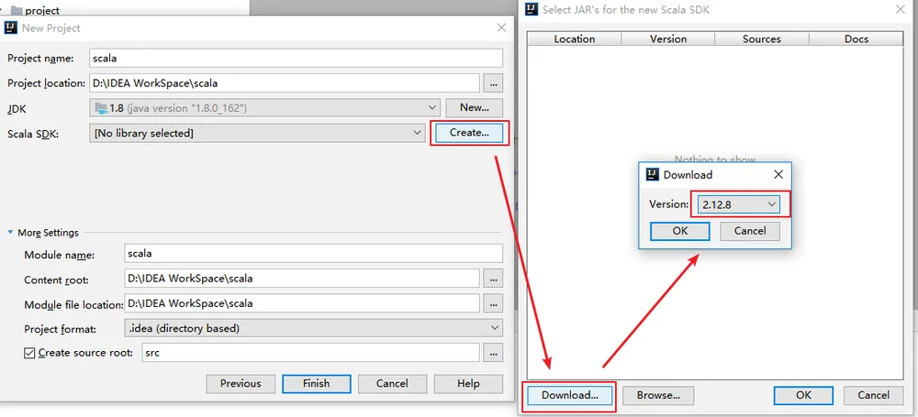
Task: Click the folder icon in the JDK field
Action: pos(101,108)
